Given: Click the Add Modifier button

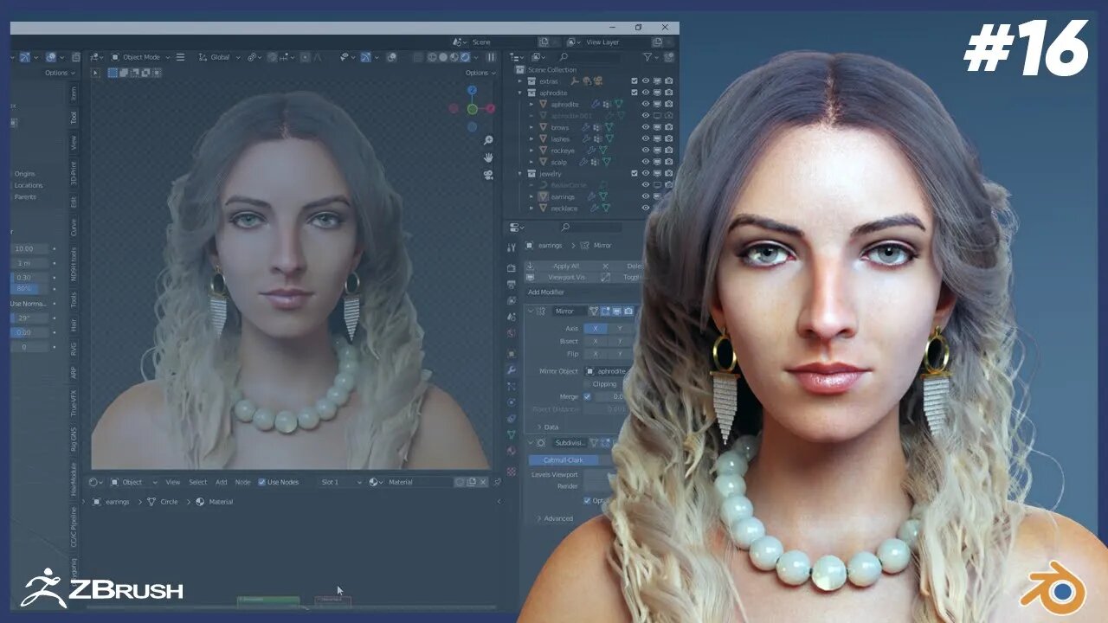Looking at the screenshot, I should pyautogui.click(x=546, y=292).
